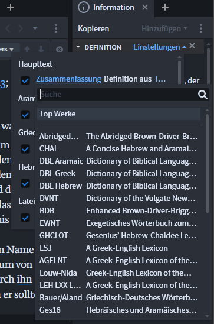Close the Definition section with X
Screen dimensions: 214x324
(x=192, y=46)
